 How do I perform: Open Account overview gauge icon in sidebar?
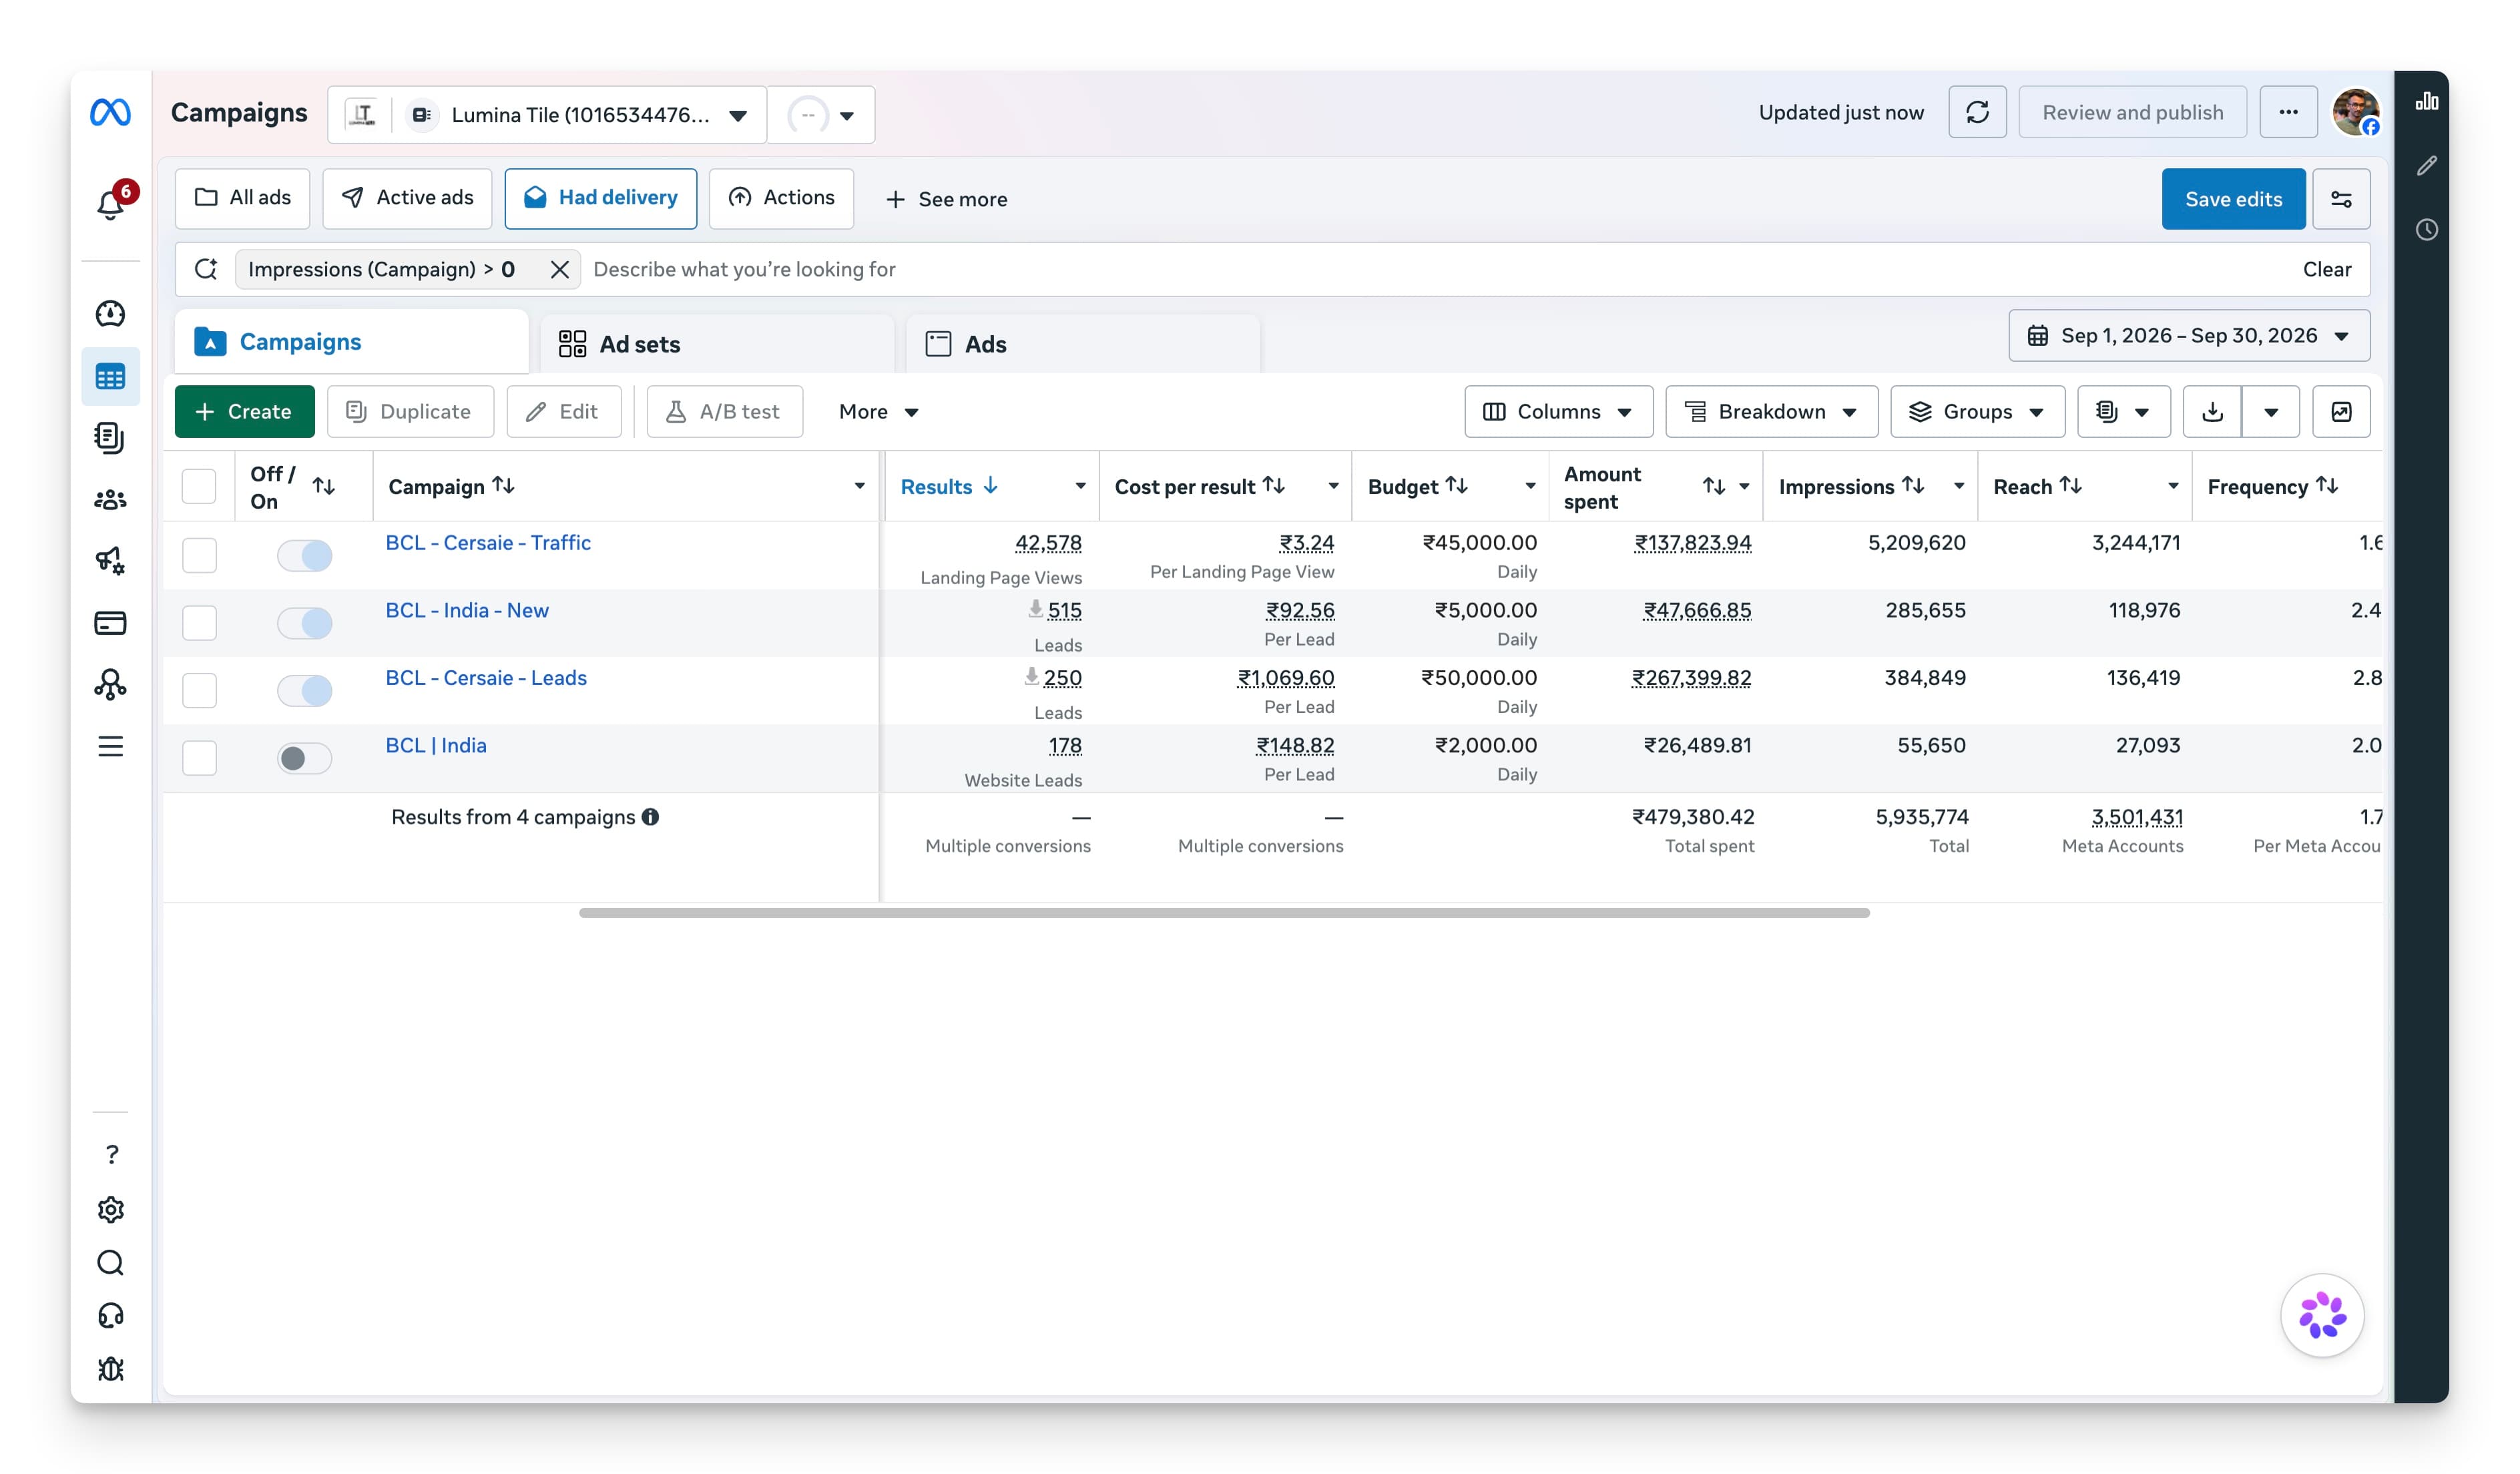110,314
